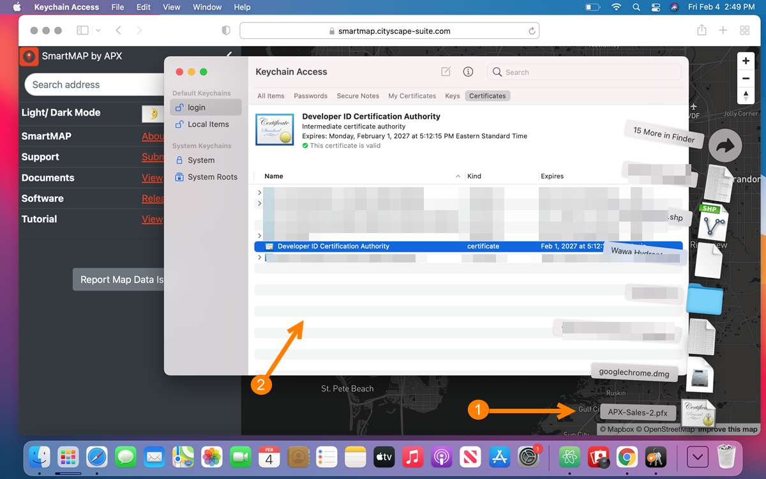
Task: Expand the first blurred certificate row
Action: 259,192
